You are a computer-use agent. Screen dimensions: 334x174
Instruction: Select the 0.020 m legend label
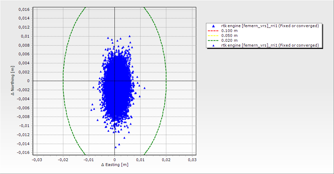229,40
